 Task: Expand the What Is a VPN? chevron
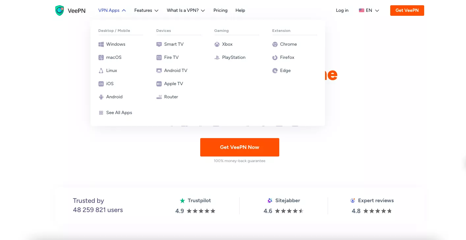pyautogui.click(x=203, y=11)
